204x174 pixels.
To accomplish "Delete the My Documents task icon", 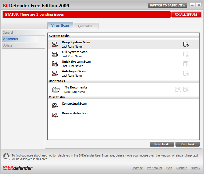I will (178, 90).
